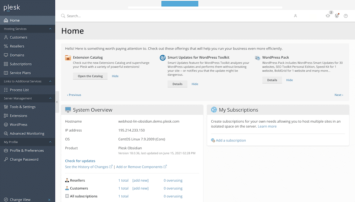
Task: Click the All subscriptions icon
Action: pos(67,196)
